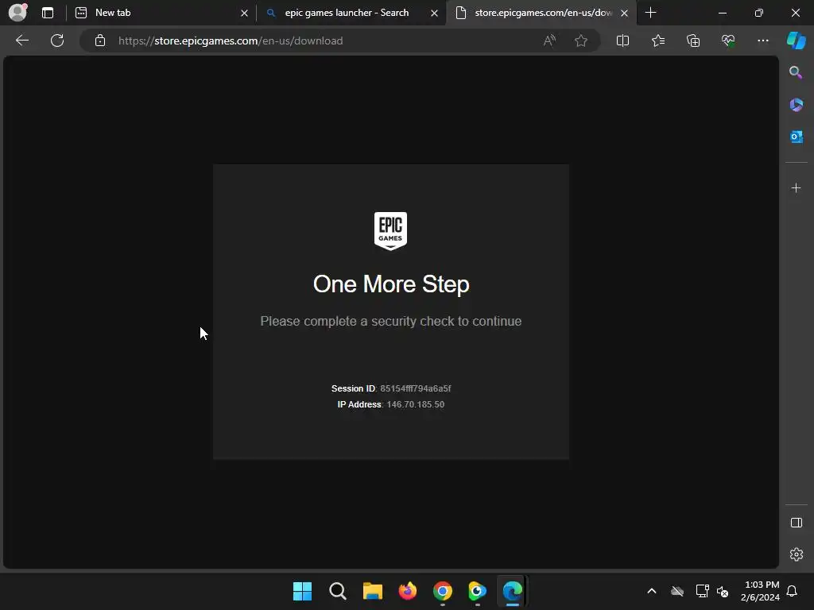Open a new browser tab
Image resolution: width=814 pixels, height=610 pixels.
pos(650,13)
